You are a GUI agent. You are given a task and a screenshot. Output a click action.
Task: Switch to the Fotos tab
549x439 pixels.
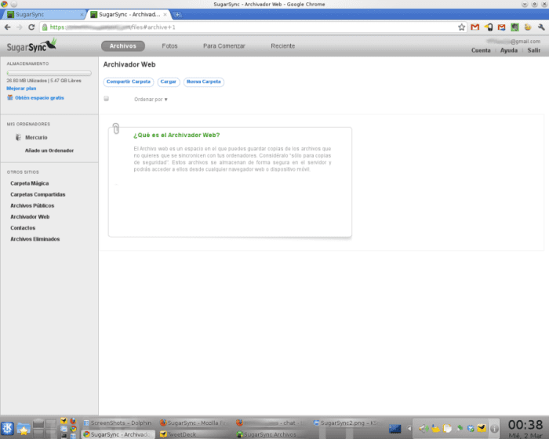pyautogui.click(x=169, y=46)
